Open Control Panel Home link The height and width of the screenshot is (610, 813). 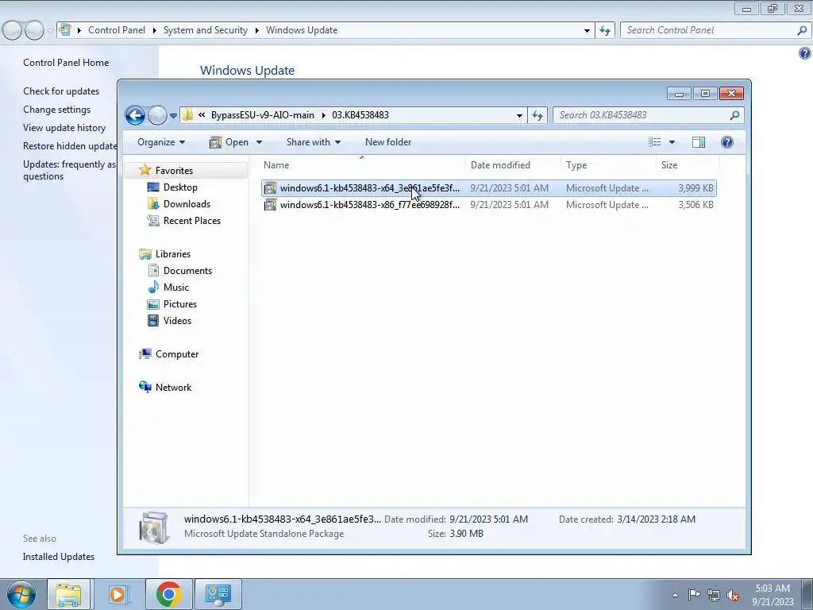point(66,63)
